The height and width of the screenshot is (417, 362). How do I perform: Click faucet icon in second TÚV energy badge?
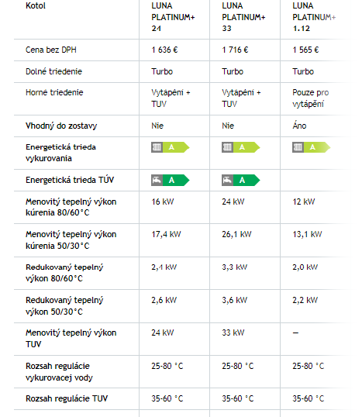coord(227,181)
